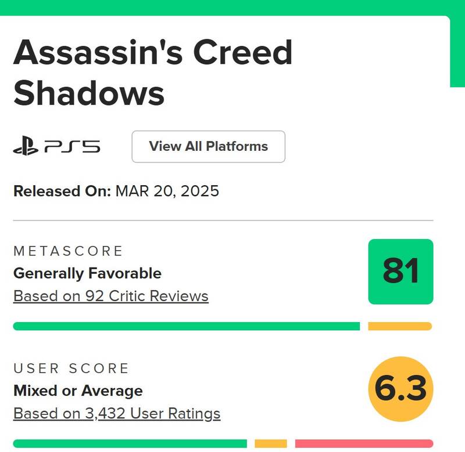Viewport: 465px width, 452px height.
Task: Select red negative segment of user score bar
Action: pyautogui.click(x=364, y=444)
